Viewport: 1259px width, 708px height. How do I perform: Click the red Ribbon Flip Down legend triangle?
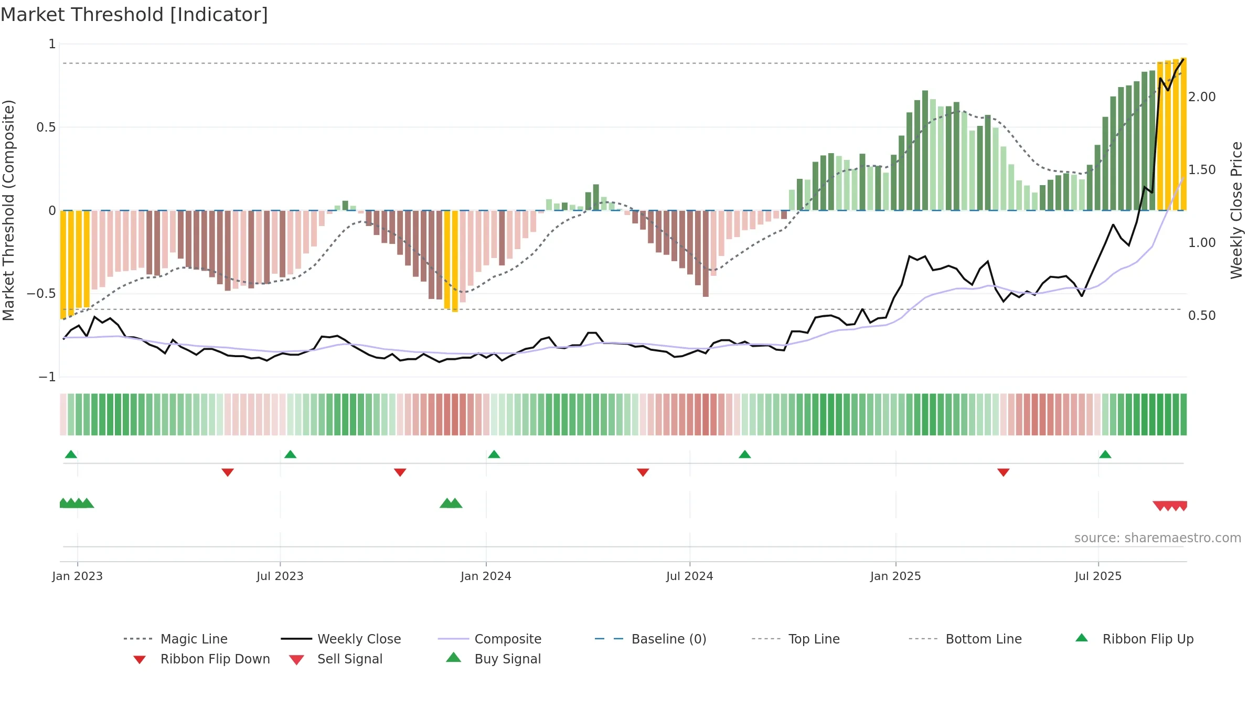click(x=140, y=660)
